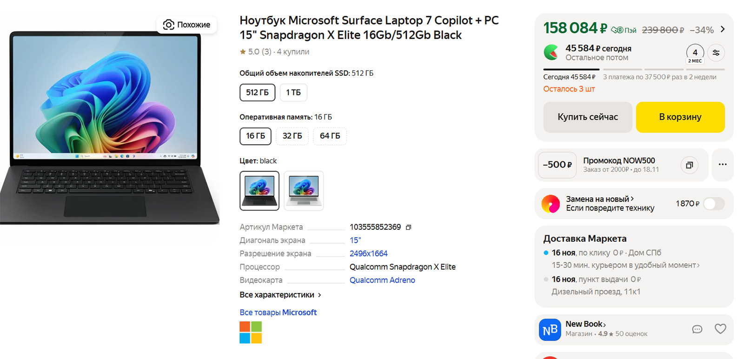744x359 pixels.
Task: Expand price details chevron near discount
Action: point(723,29)
